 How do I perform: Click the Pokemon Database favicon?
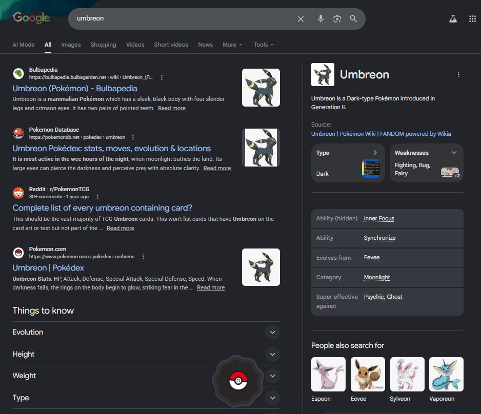(x=18, y=133)
